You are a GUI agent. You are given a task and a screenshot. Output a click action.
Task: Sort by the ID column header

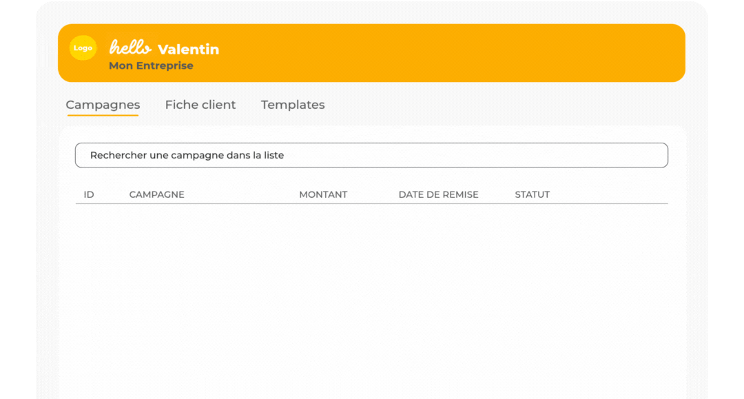(89, 194)
